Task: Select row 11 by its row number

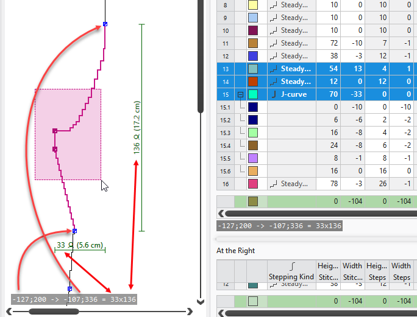Action: (x=225, y=44)
